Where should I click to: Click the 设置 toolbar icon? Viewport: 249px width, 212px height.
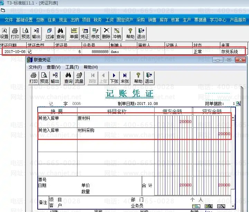point(4,34)
